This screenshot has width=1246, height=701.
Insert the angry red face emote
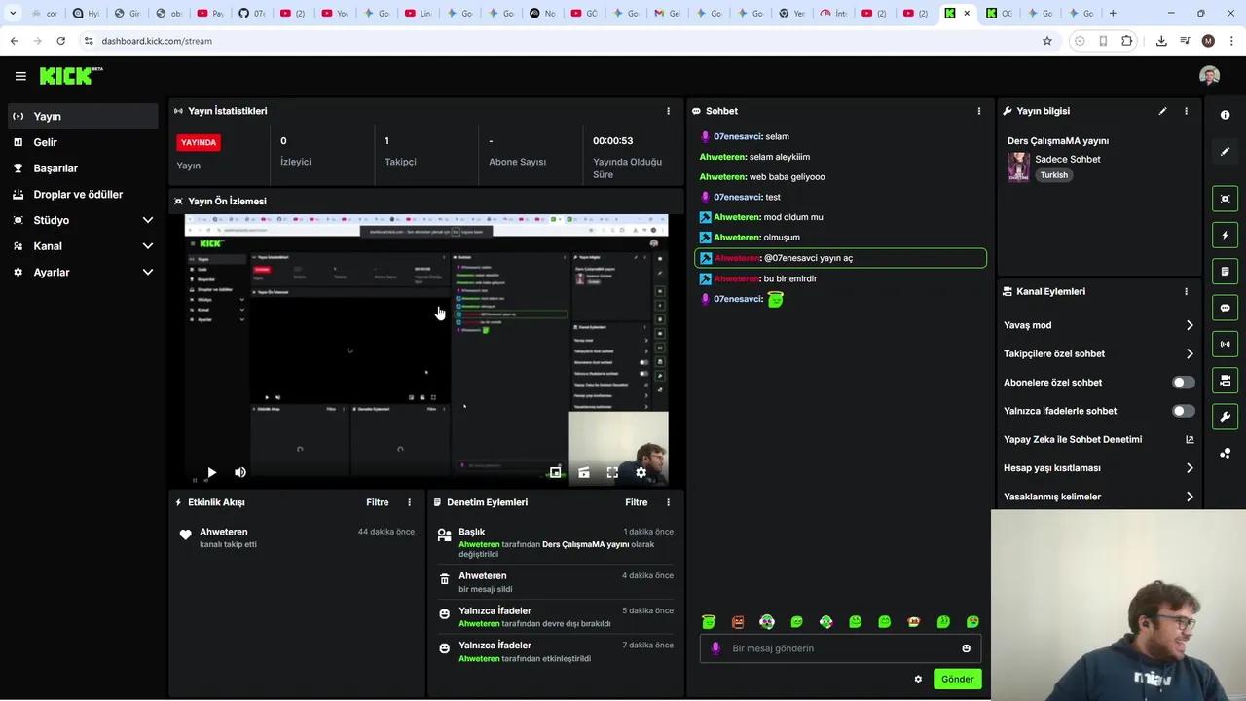point(738,622)
